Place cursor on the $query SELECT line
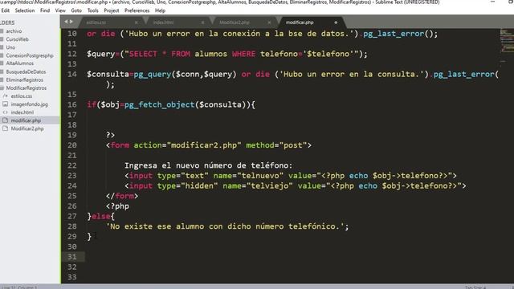514x289 pixels. pyautogui.click(x=227, y=54)
